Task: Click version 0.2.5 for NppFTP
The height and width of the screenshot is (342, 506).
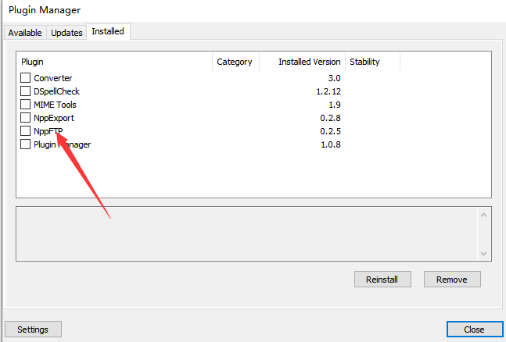Action: pos(330,131)
